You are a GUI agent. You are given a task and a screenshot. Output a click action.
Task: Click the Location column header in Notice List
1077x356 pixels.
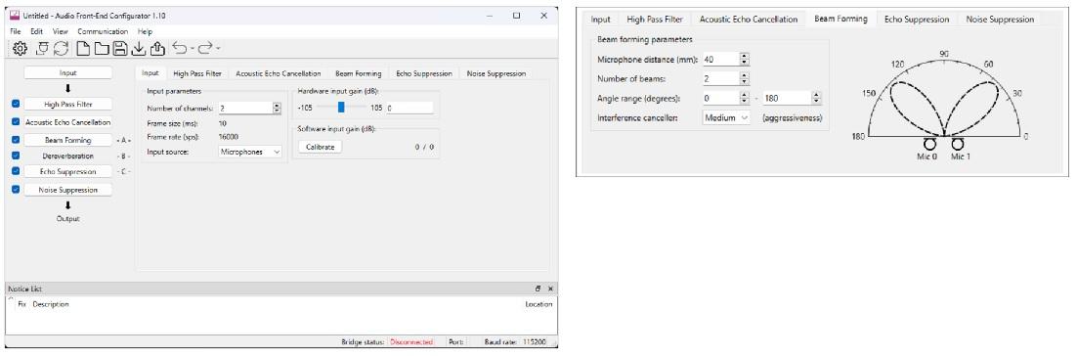click(x=538, y=304)
